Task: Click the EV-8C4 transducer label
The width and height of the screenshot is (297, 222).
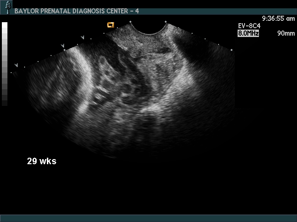Action: click(249, 26)
